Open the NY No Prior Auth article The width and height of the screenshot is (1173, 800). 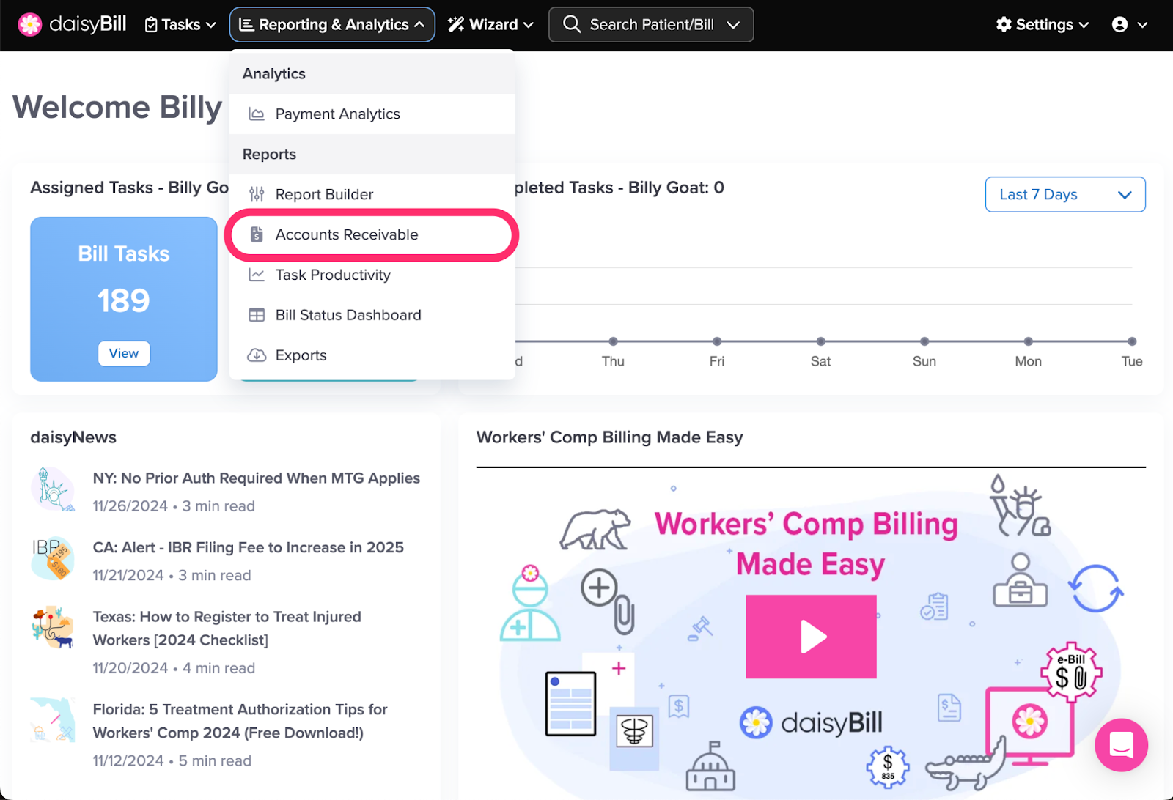click(256, 478)
